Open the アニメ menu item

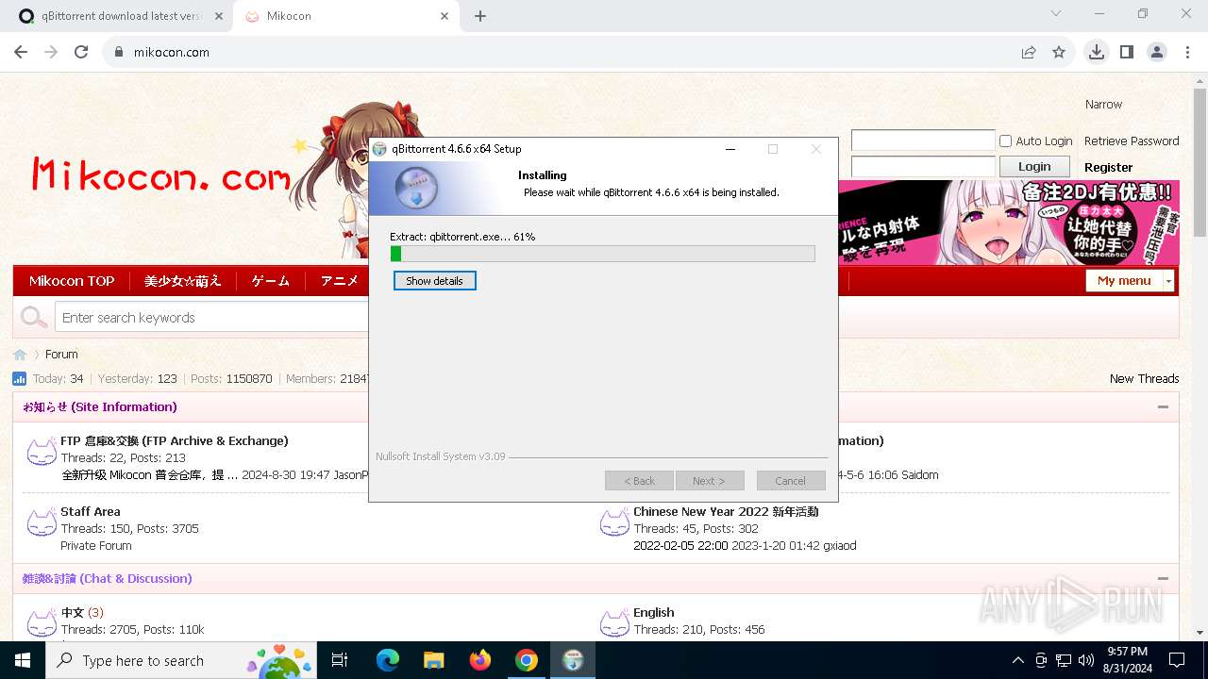(339, 281)
